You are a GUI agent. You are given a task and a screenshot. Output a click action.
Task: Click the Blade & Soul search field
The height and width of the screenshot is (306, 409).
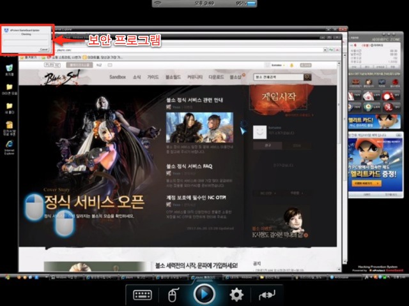pos(279,77)
